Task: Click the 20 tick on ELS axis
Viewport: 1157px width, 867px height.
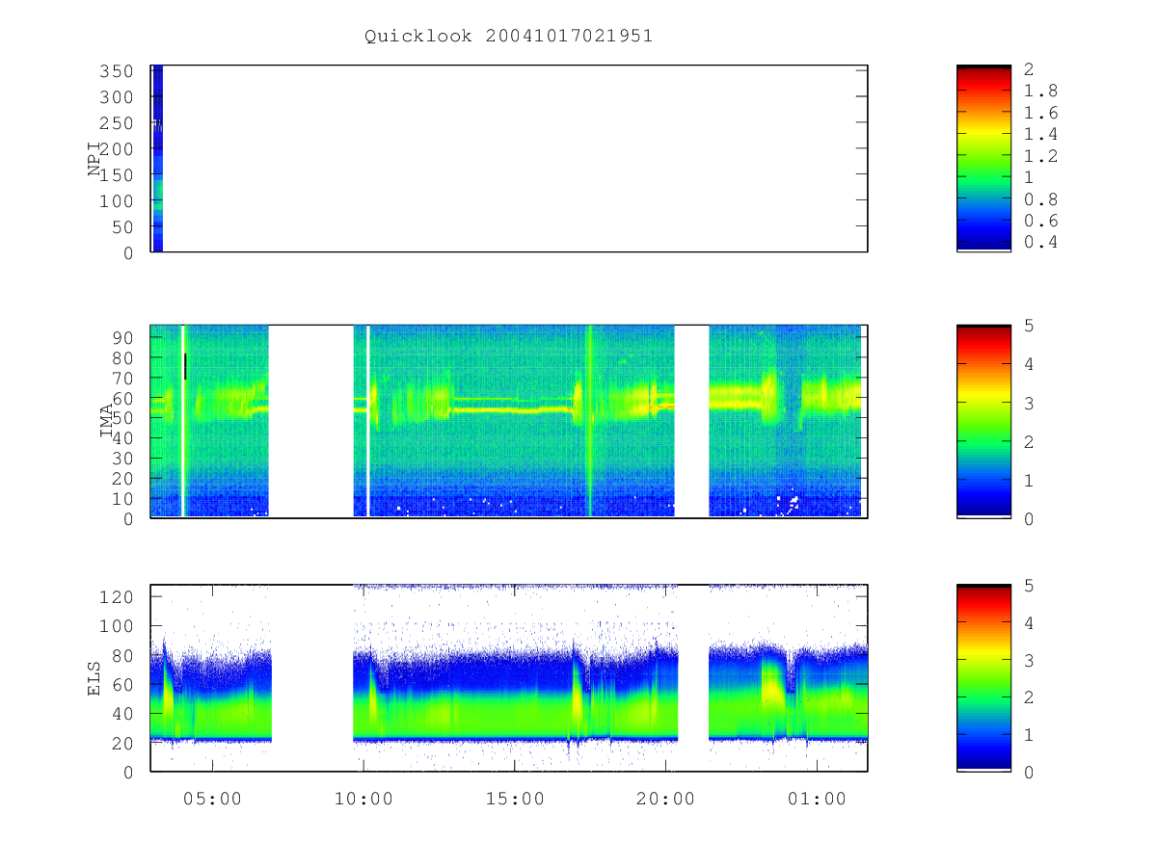Action: (122, 744)
